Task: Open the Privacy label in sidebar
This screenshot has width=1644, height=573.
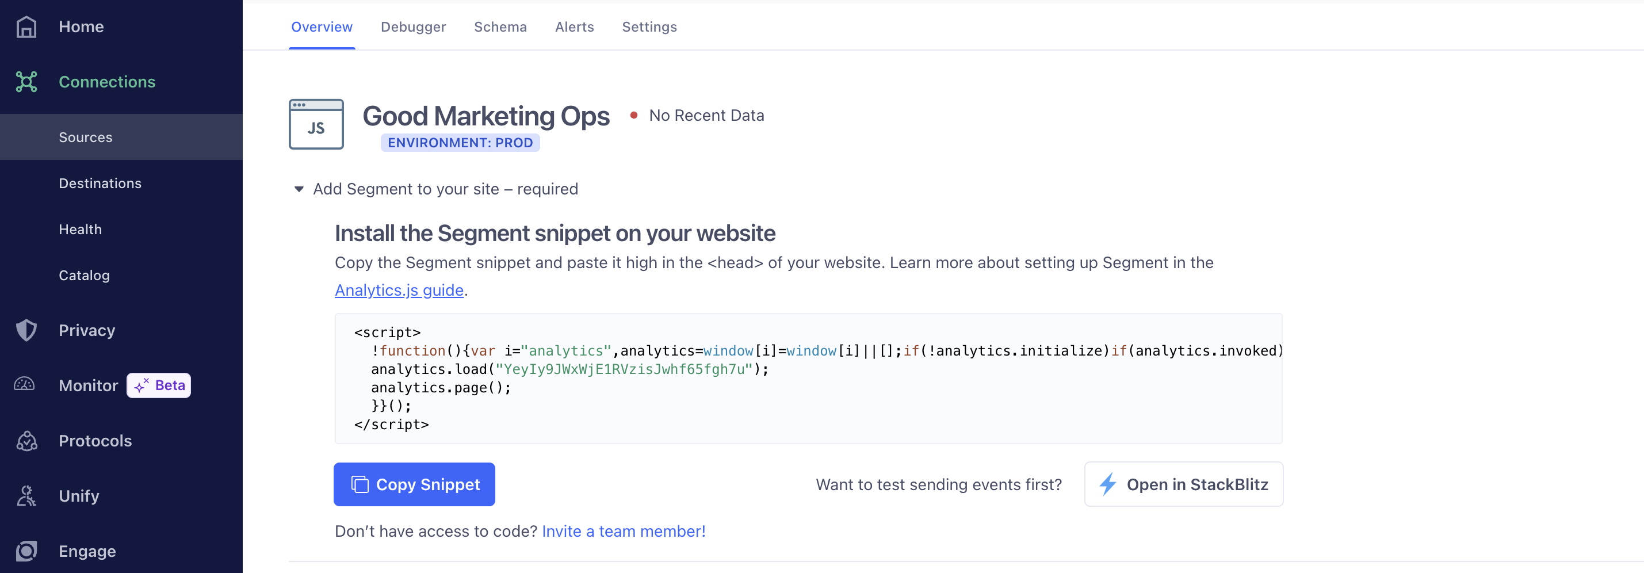Action: 87,331
